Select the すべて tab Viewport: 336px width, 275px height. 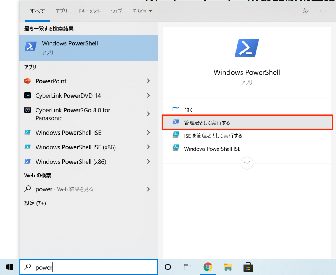37,11
